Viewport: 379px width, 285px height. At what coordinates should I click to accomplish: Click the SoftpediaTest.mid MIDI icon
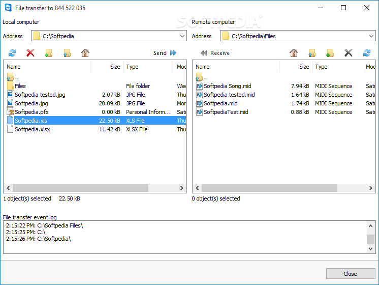[199, 112]
